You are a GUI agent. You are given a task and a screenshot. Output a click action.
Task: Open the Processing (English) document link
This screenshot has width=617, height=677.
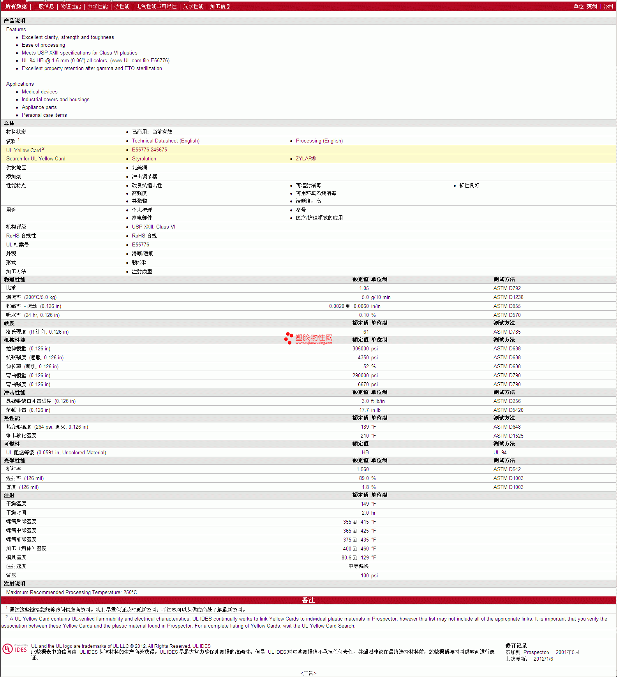point(319,141)
